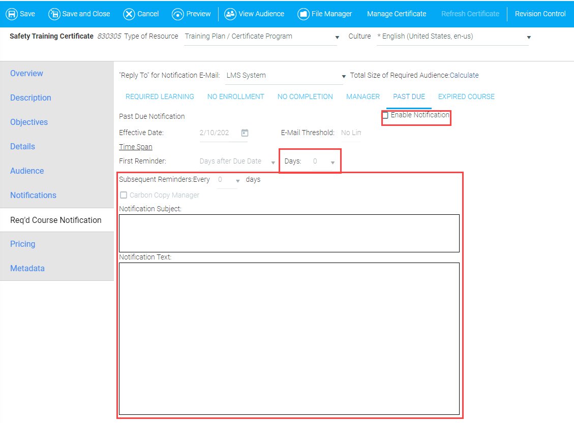
Task: Switch to the Expired Course tab
Action: (x=466, y=96)
